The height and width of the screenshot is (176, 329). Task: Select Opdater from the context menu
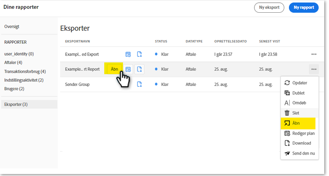tap(299, 83)
